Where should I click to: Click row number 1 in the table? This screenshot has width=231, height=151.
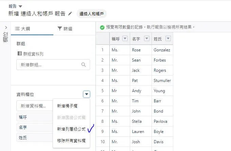[103, 50]
